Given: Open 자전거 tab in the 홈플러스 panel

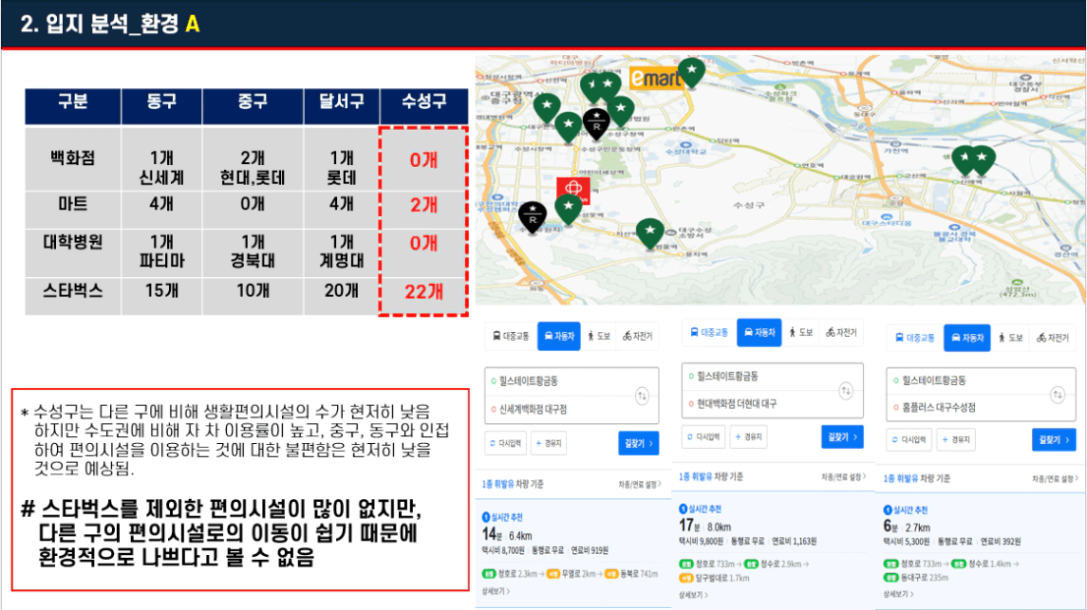Looking at the screenshot, I should click(x=1053, y=338).
